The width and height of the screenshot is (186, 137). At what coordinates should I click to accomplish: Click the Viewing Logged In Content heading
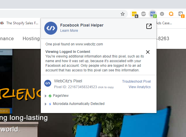pyautogui.click(x=68, y=52)
